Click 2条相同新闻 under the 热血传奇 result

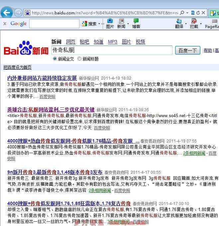pos(194,153)
